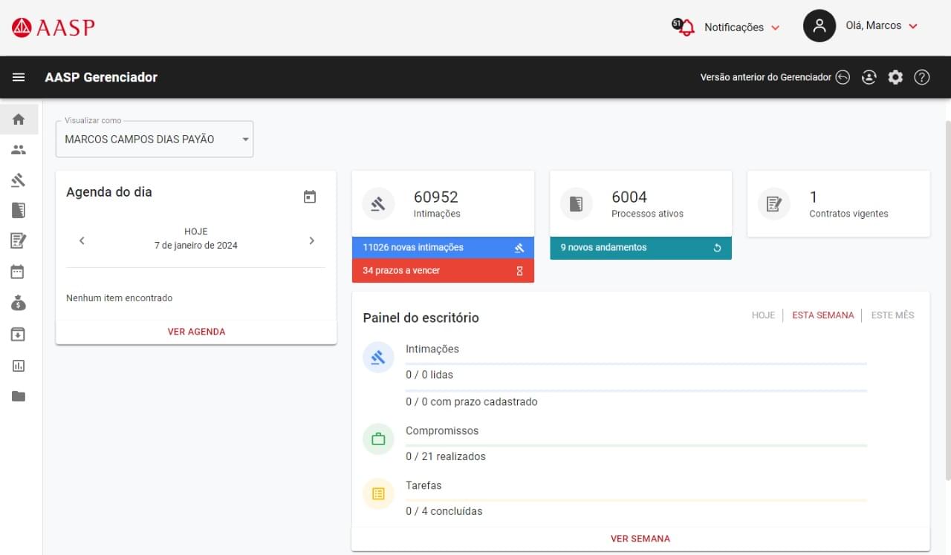Click the Tarefas list icon
The width and height of the screenshot is (951, 555).
[378, 493]
